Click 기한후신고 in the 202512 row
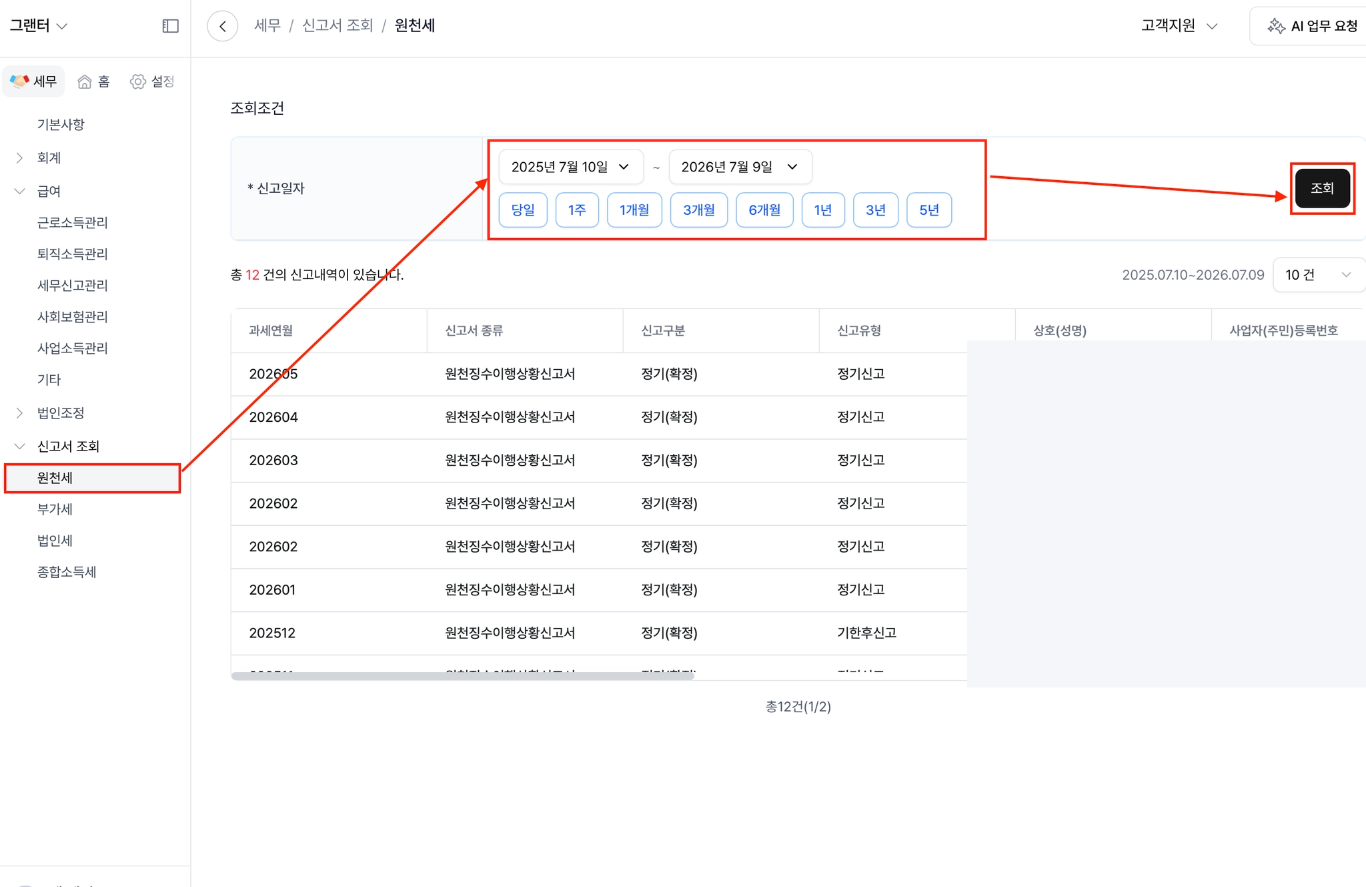Viewport: 1366px width, 887px height. pos(866,633)
